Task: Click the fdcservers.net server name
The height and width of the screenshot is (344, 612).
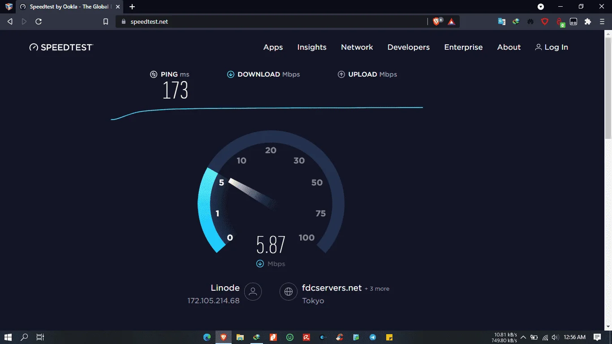Action: click(332, 288)
